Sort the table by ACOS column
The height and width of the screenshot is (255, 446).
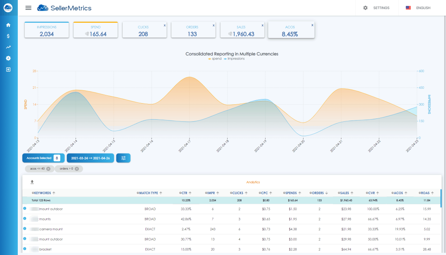pos(399,193)
